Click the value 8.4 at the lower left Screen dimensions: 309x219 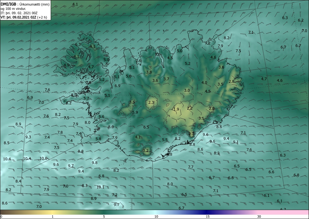tap(18, 181)
